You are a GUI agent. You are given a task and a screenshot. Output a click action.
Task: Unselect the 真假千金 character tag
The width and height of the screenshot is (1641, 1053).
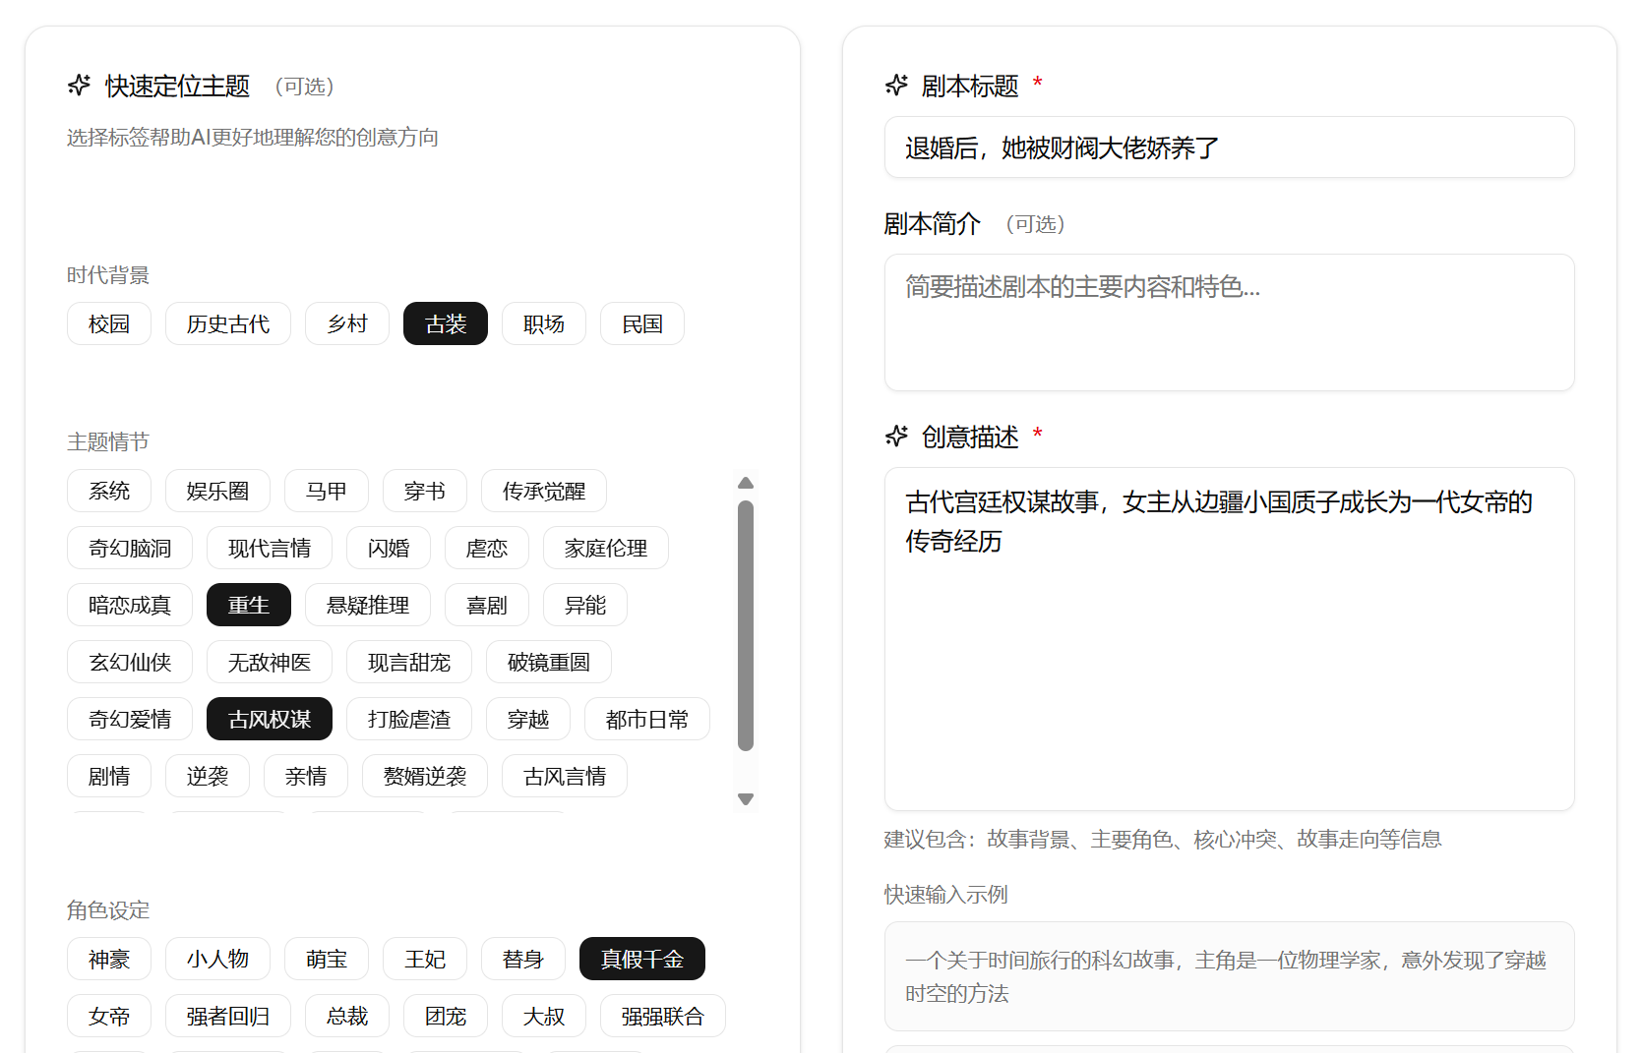(x=641, y=960)
